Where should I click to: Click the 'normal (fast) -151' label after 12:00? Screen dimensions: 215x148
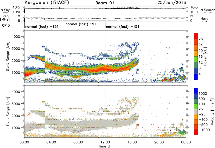[123, 26]
